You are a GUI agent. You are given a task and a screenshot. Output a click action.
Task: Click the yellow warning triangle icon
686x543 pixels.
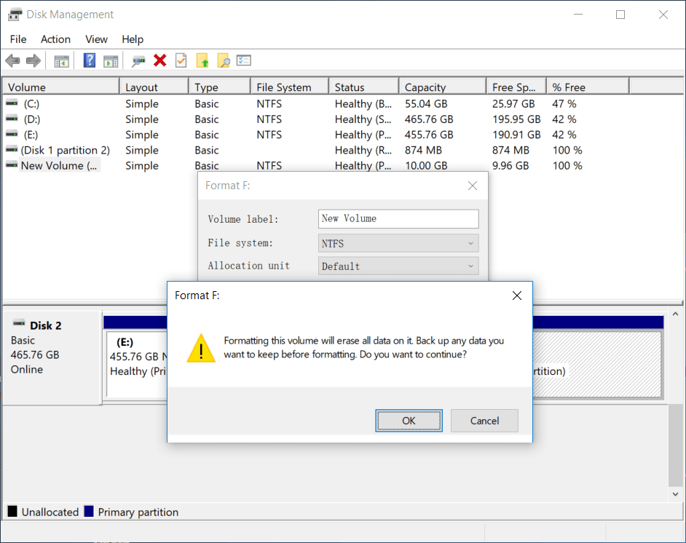coord(200,349)
